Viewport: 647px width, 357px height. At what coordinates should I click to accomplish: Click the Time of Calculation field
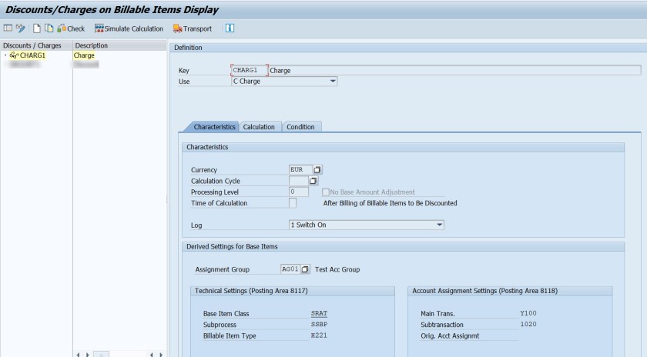click(x=293, y=203)
